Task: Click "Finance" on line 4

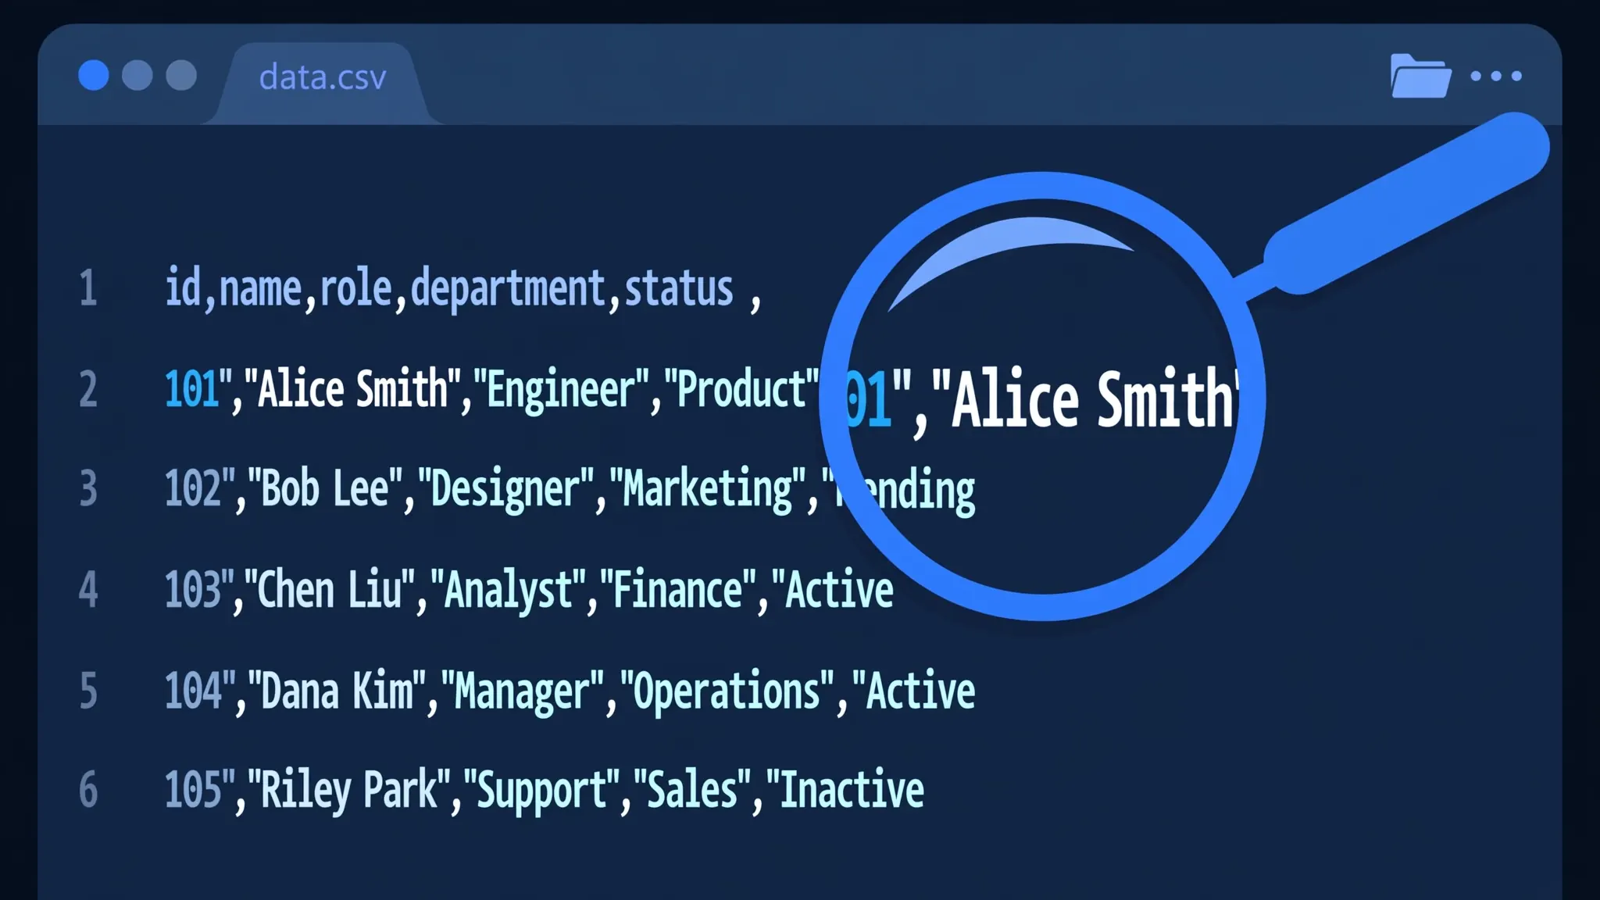Action: [678, 590]
